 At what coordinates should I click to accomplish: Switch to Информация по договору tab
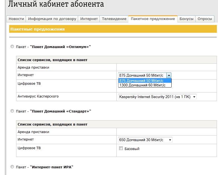(x=52, y=19)
